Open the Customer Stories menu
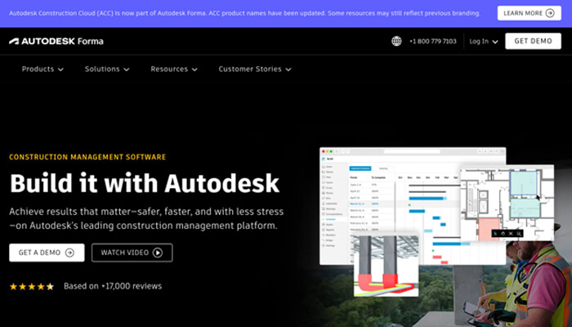The height and width of the screenshot is (327, 572). 255,69
